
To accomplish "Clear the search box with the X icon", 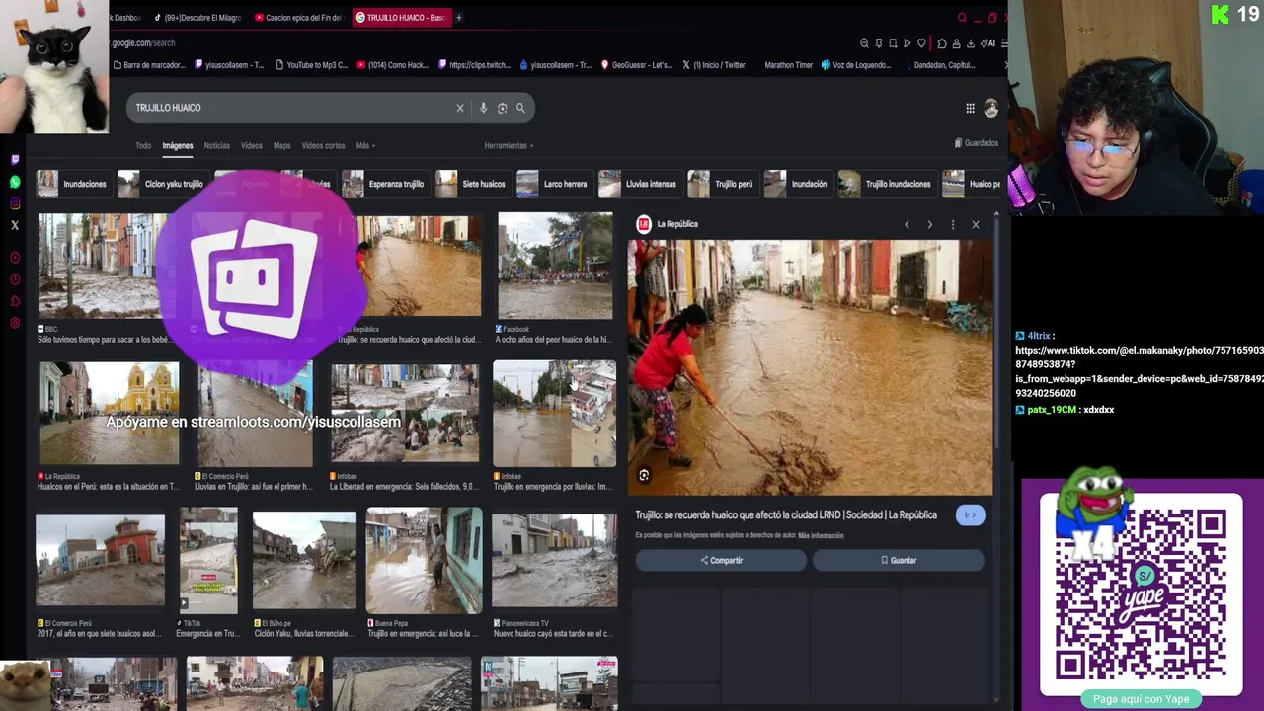I will pyautogui.click(x=459, y=108).
